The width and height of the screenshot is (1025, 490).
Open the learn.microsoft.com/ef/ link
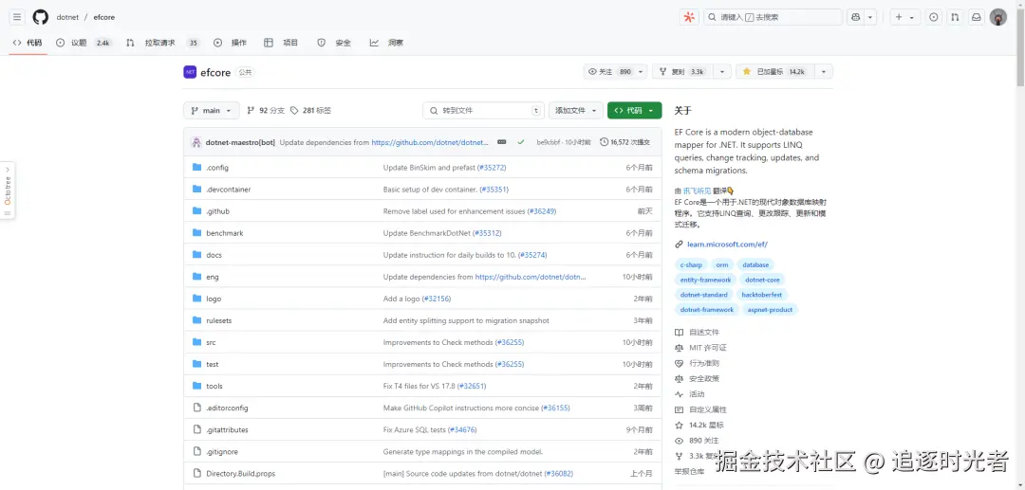pyautogui.click(x=727, y=244)
